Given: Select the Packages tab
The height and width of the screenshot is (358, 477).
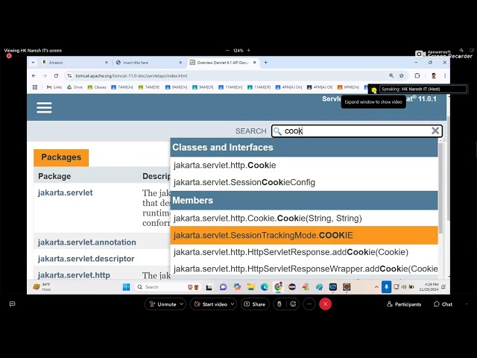Looking at the screenshot, I should [x=61, y=157].
